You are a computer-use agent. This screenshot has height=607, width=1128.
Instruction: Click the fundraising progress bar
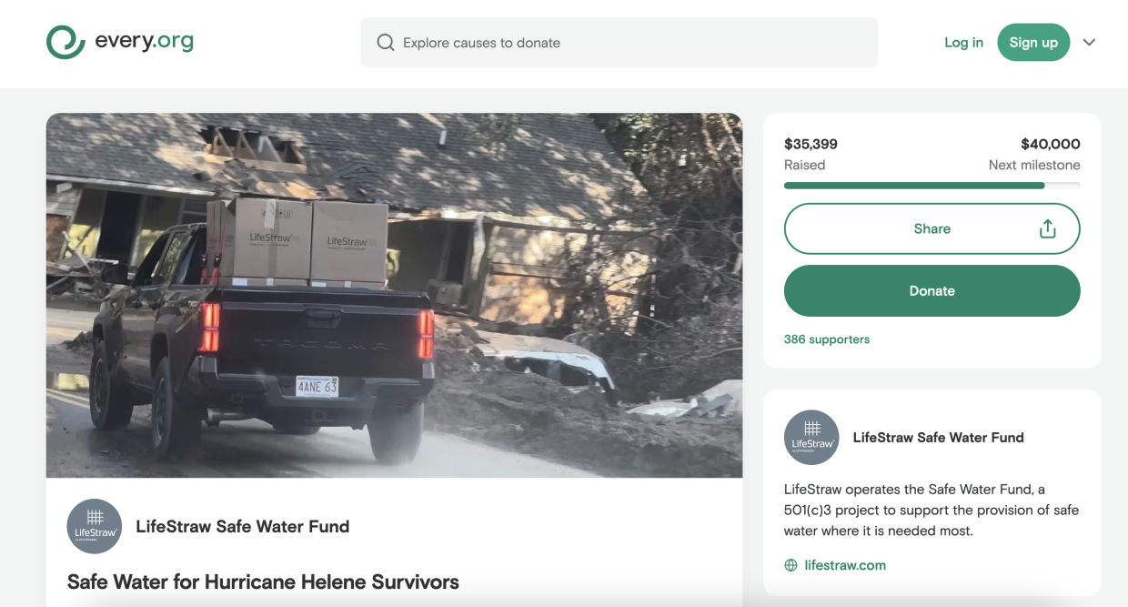coord(932,186)
